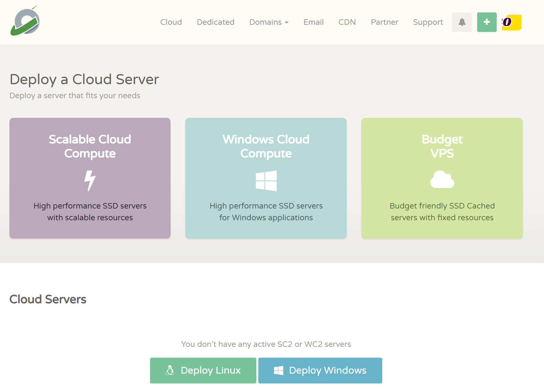This screenshot has width=544, height=389.
Task: Click the Windows icon on Deploy Windows
Action: pos(279,370)
